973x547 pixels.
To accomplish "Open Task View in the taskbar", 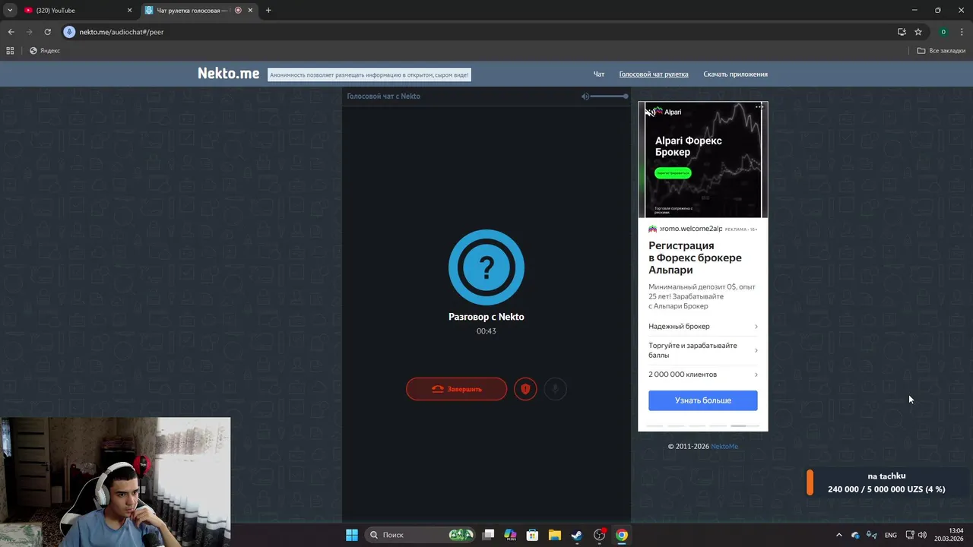I will [488, 535].
